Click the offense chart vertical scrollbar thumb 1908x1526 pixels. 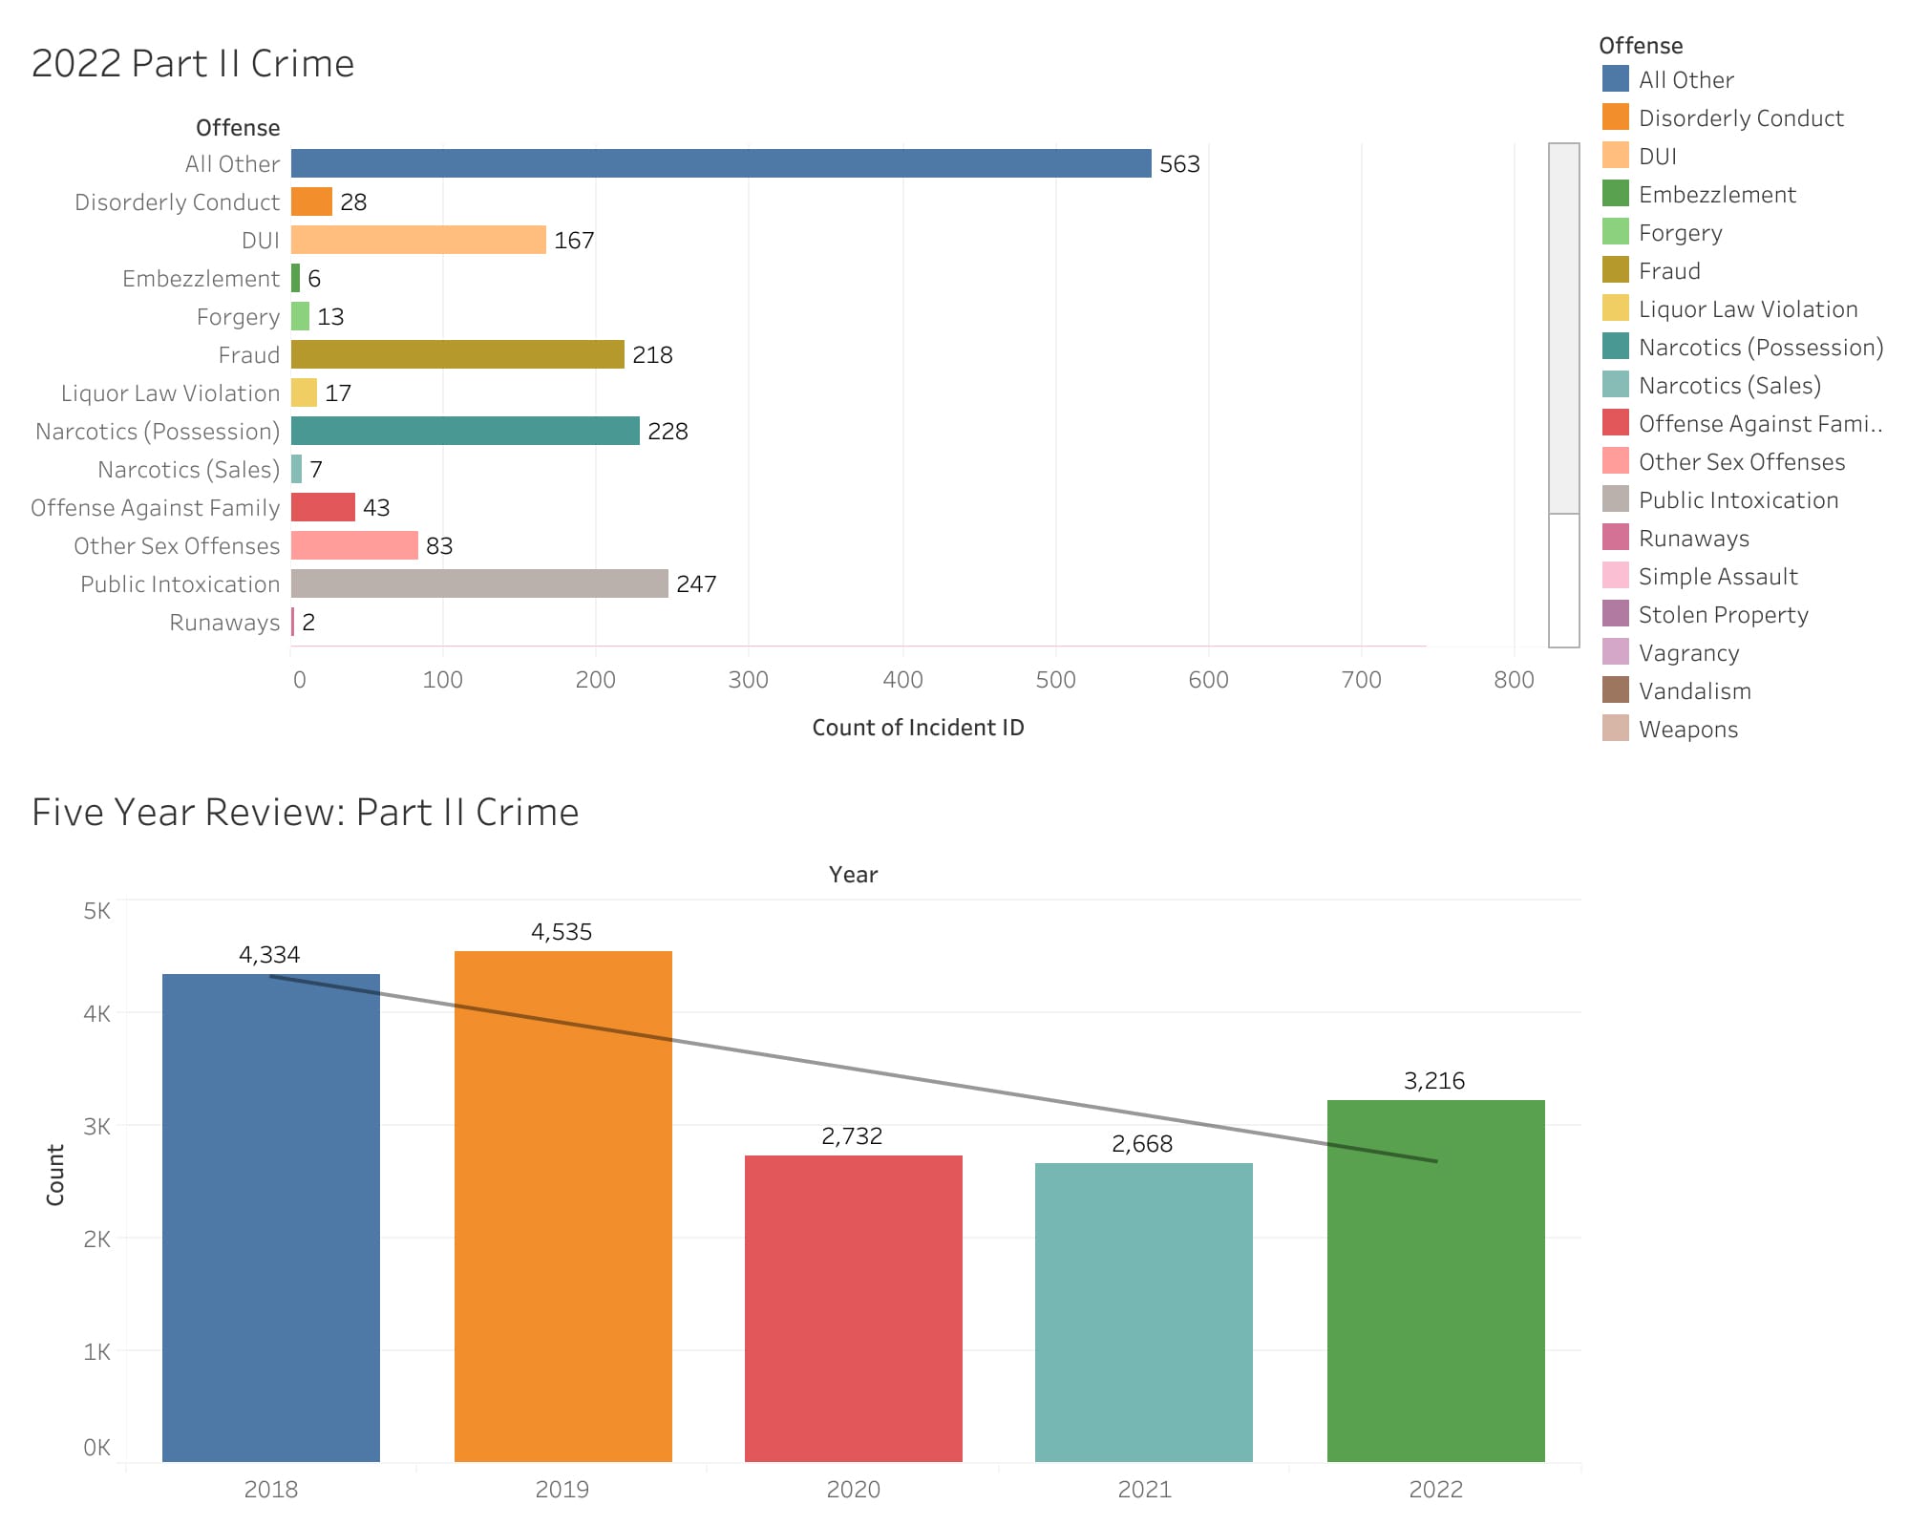click(x=1563, y=328)
